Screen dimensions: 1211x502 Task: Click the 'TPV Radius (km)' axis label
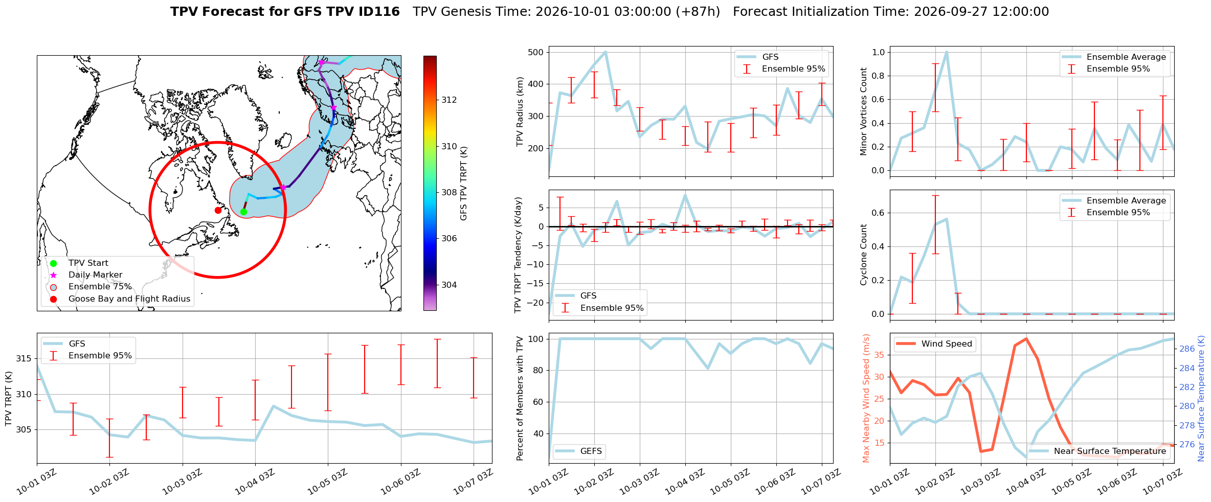point(520,111)
